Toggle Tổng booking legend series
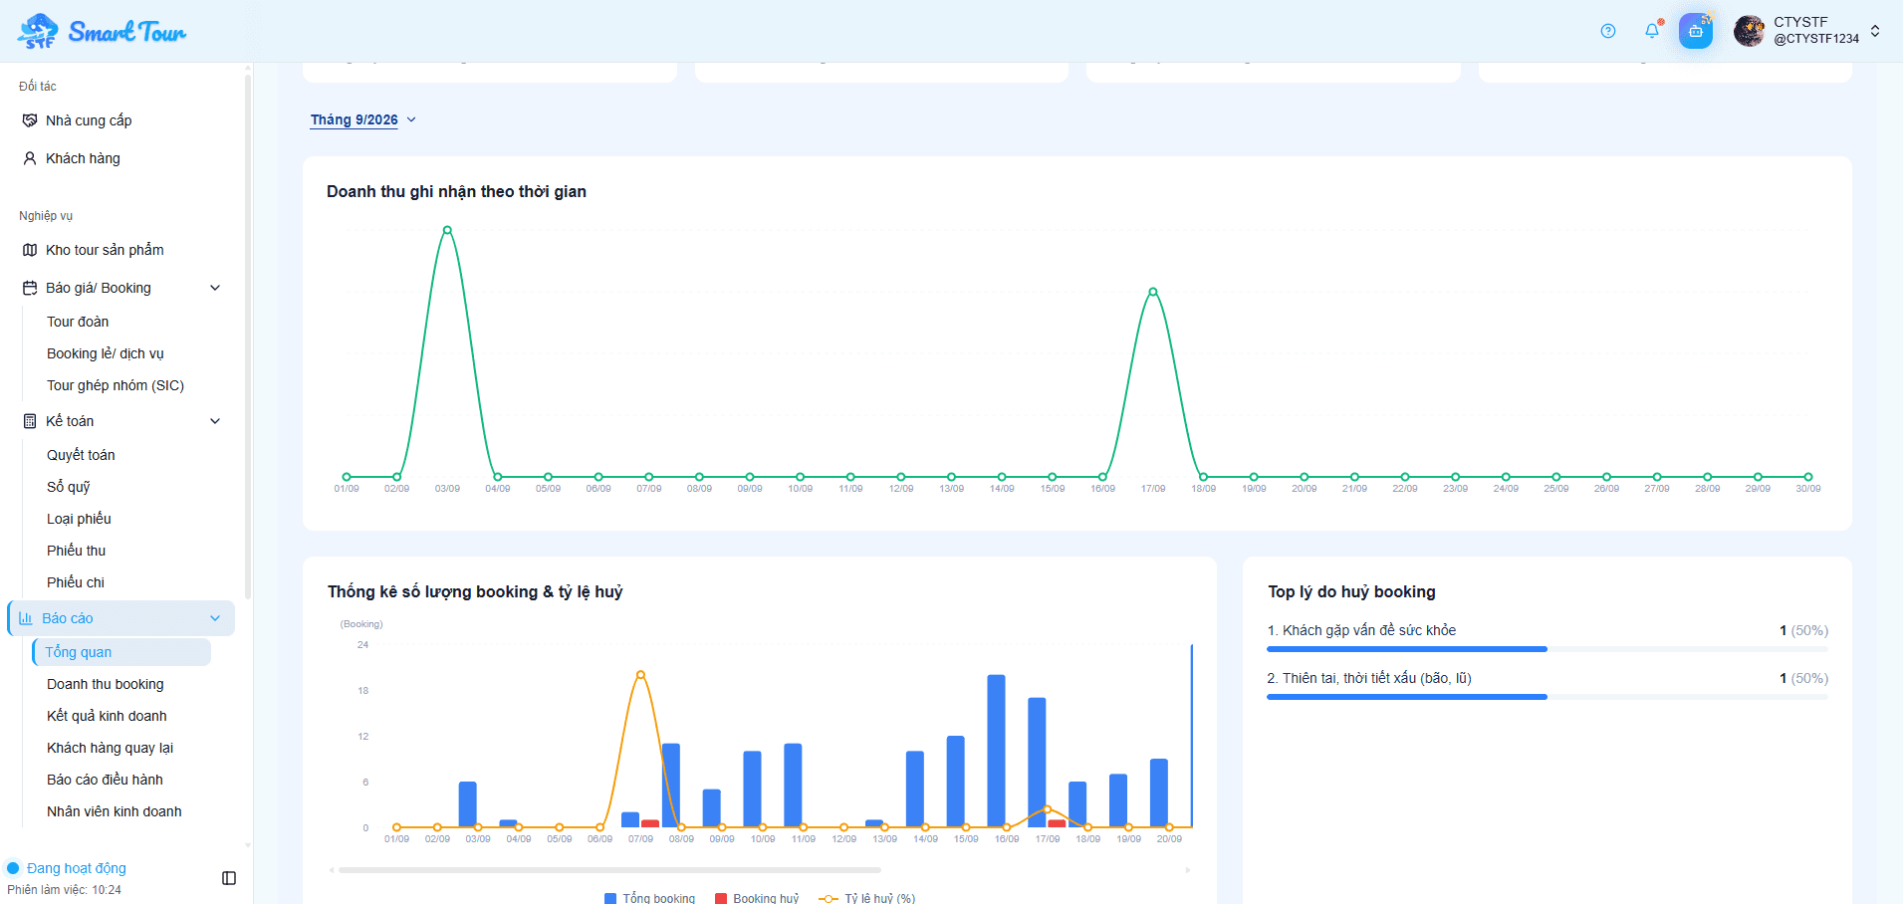This screenshot has width=1903, height=904. coord(650,898)
